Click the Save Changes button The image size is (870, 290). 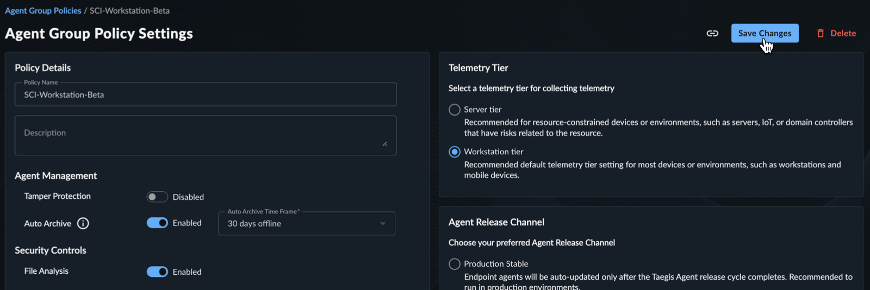pyautogui.click(x=765, y=33)
